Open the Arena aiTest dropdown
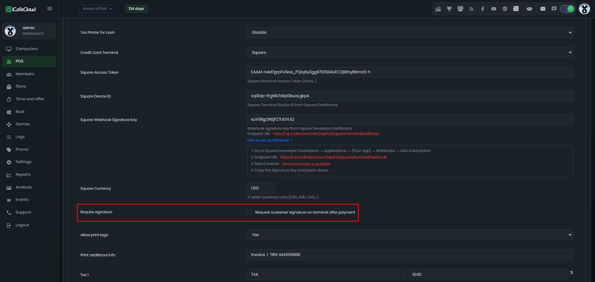 tap(98, 9)
